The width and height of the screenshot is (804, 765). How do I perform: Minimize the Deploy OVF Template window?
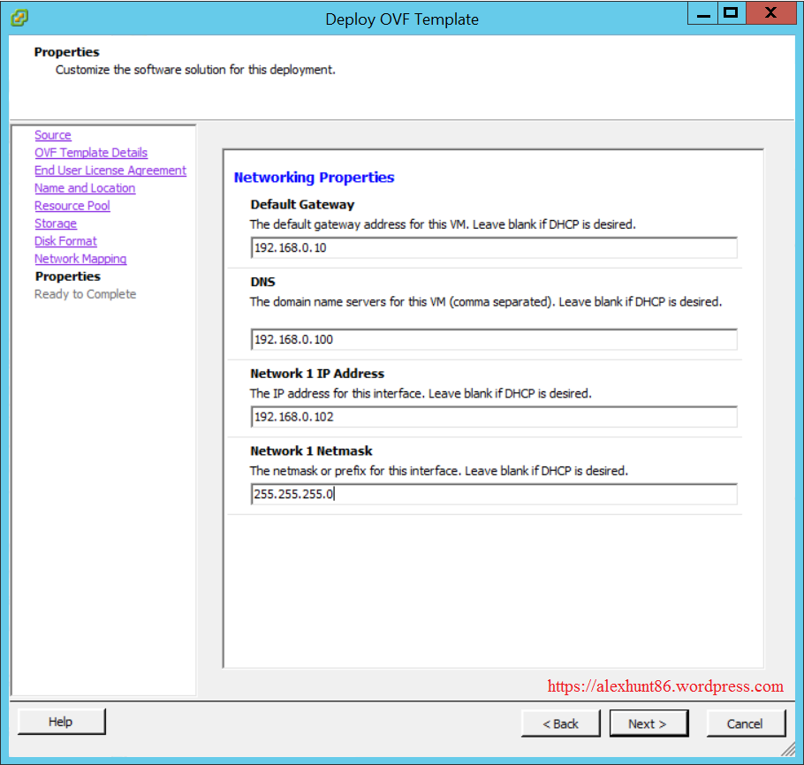coord(703,13)
